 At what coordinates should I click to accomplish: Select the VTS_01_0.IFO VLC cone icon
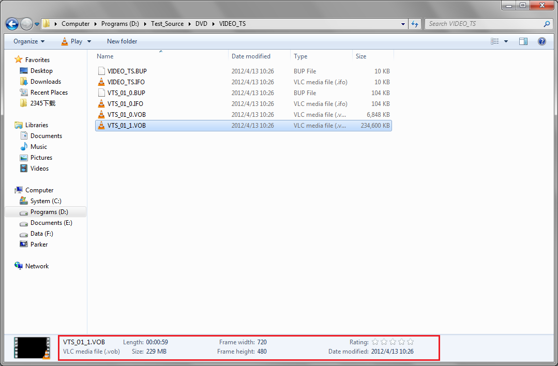[x=101, y=104]
